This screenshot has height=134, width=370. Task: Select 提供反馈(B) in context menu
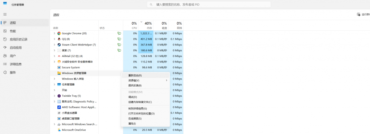pos(145,85)
